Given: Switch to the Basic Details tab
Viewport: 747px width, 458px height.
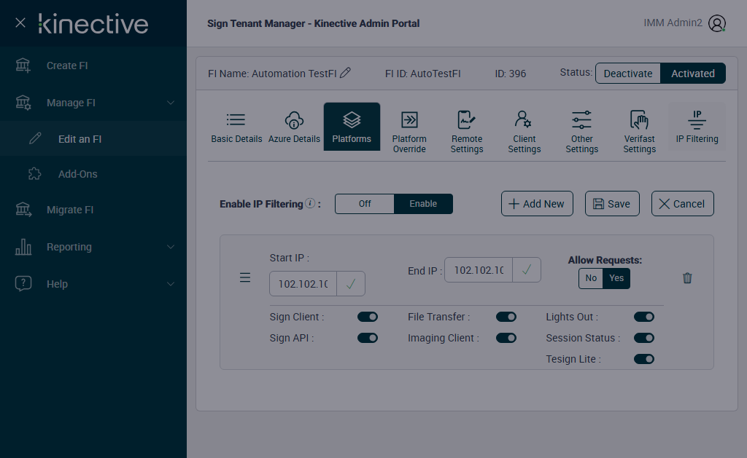Looking at the screenshot, I should click(x=237, y=127).
